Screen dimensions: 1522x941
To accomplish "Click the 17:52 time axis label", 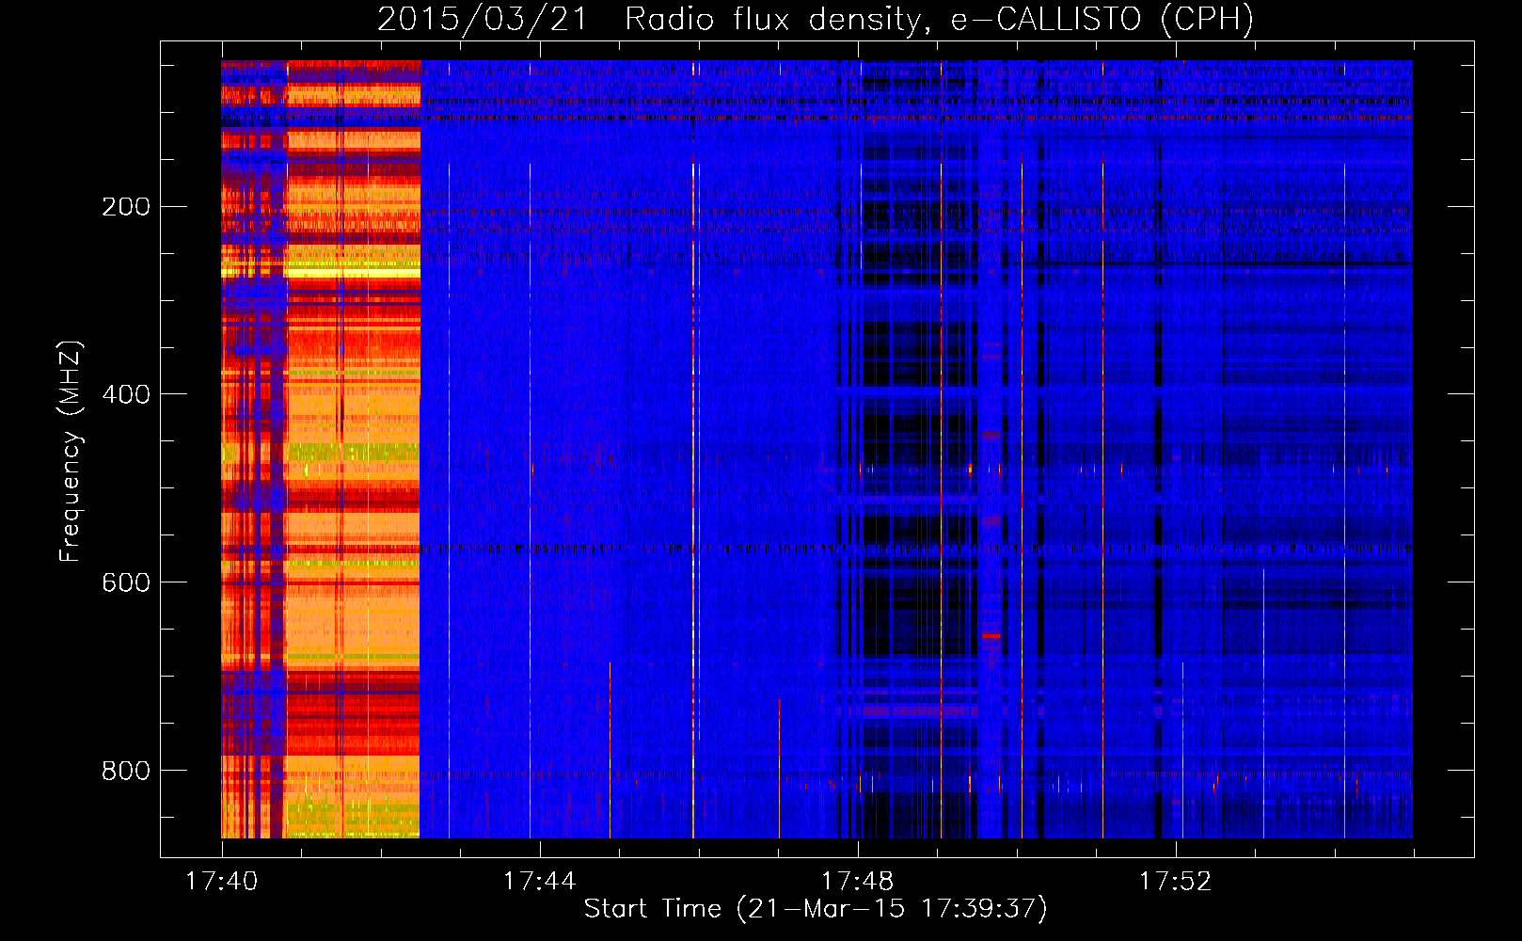I will (1175, 882).
